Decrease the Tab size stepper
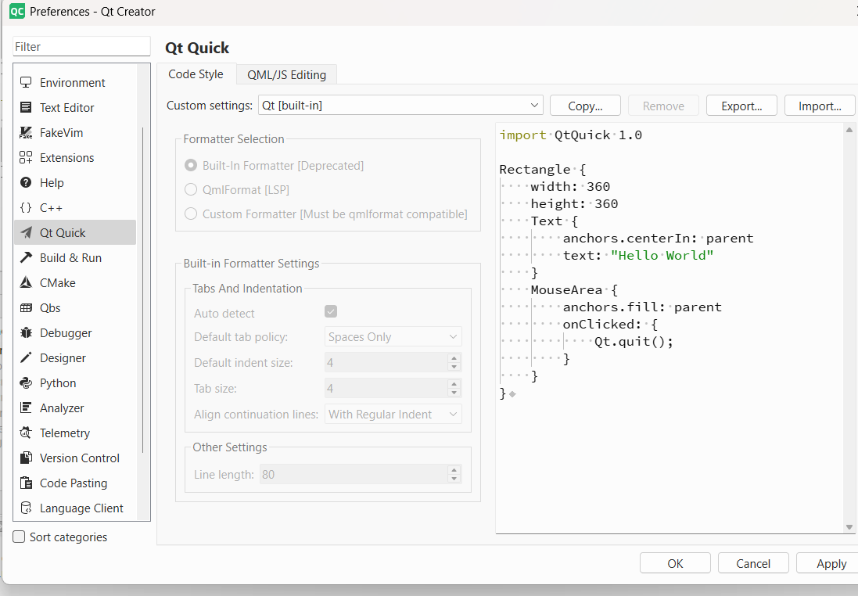 pyautogui.click(x=454, y=393)
